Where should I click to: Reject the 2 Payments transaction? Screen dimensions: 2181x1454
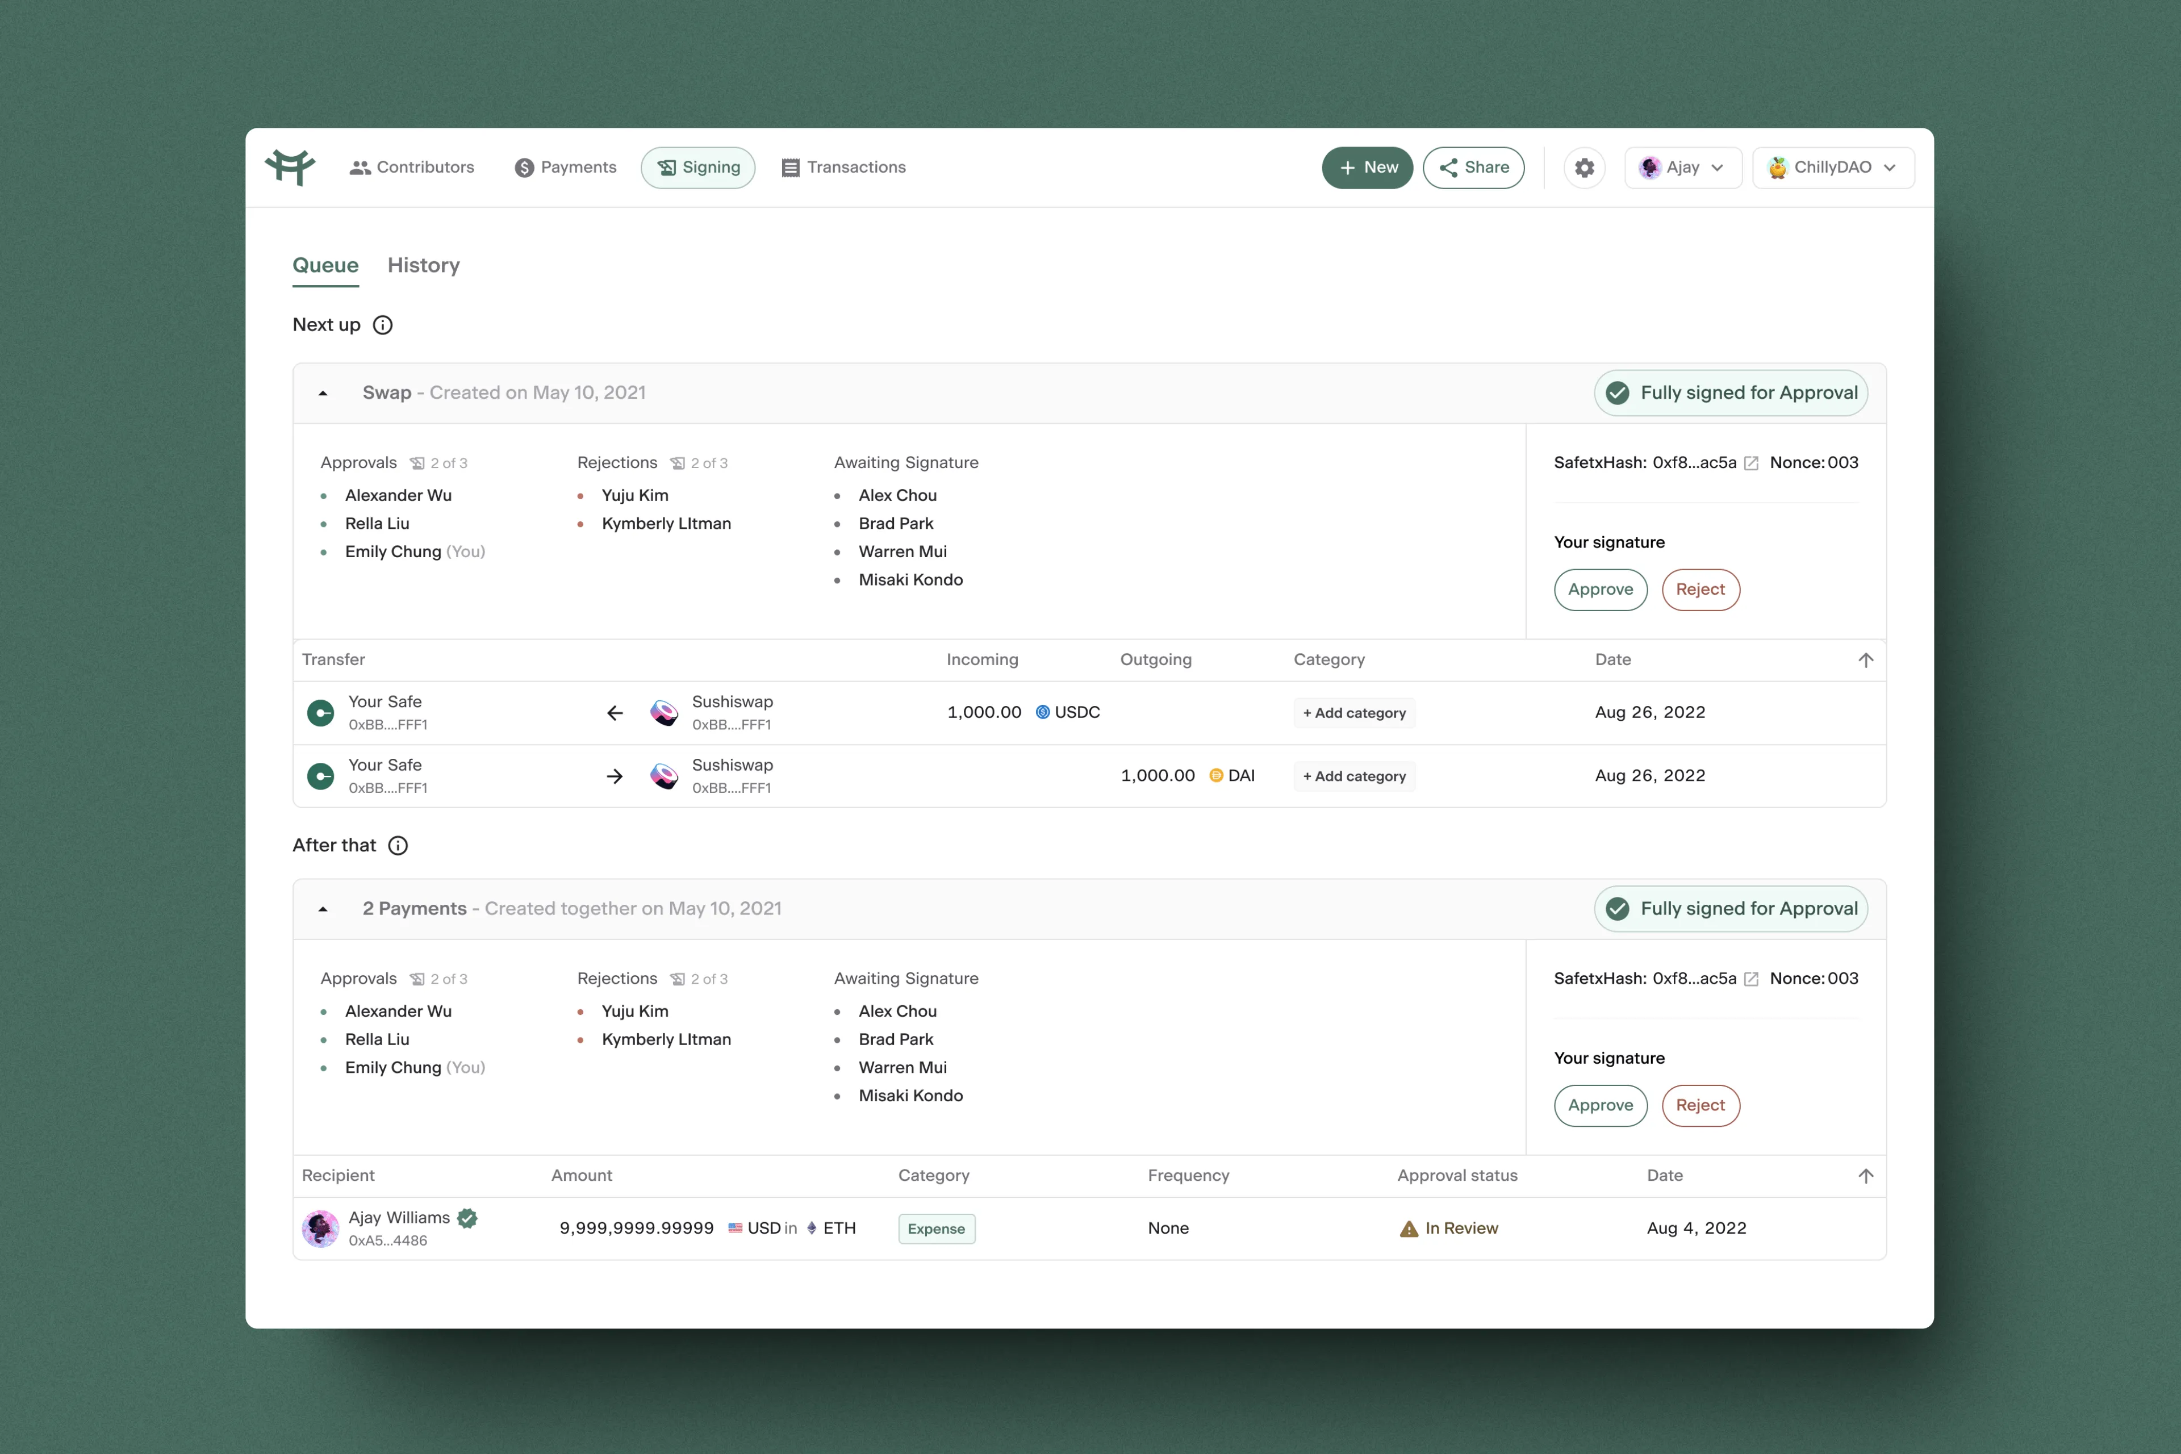[x=1700, y=1105]
